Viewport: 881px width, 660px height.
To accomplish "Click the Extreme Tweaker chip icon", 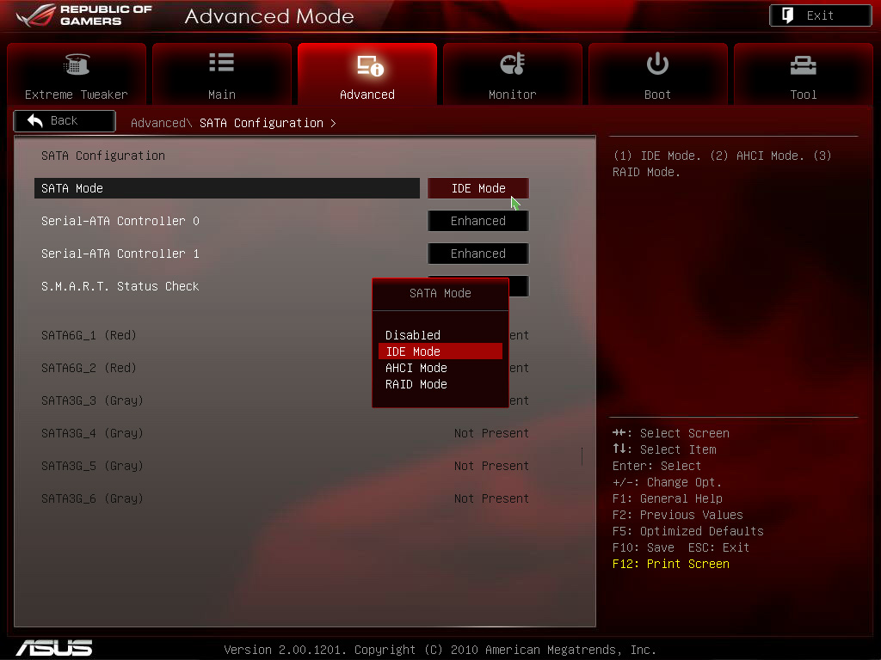I will pos(77,65).
